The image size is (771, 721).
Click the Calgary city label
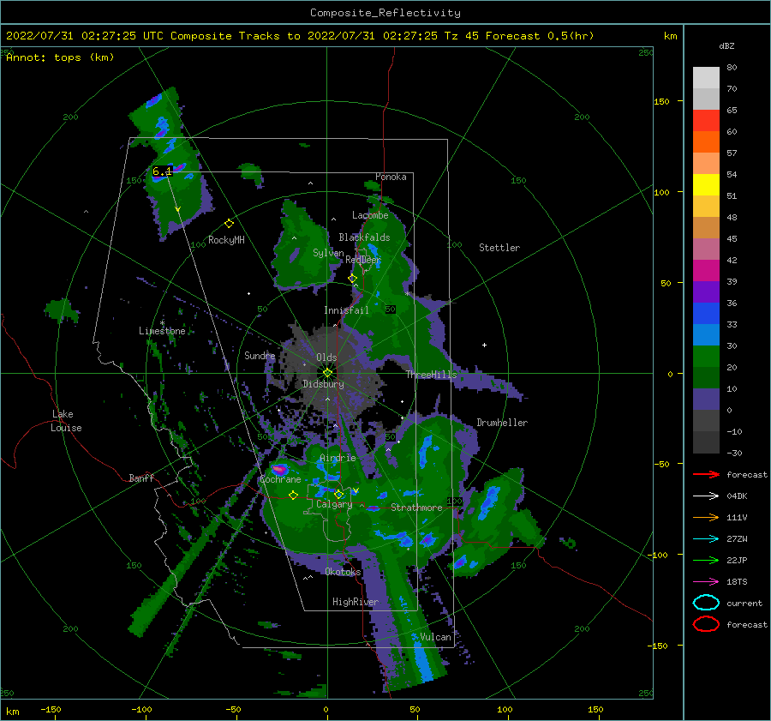[x=334, y=504]
